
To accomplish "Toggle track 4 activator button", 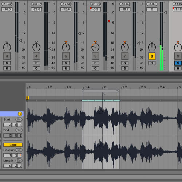I will pyautogui.click(x=36, y=56).
